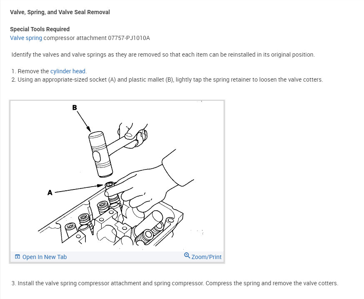The image size is (364, 299).
Task: Click label B in the diagram
Action: coord(75,107)
